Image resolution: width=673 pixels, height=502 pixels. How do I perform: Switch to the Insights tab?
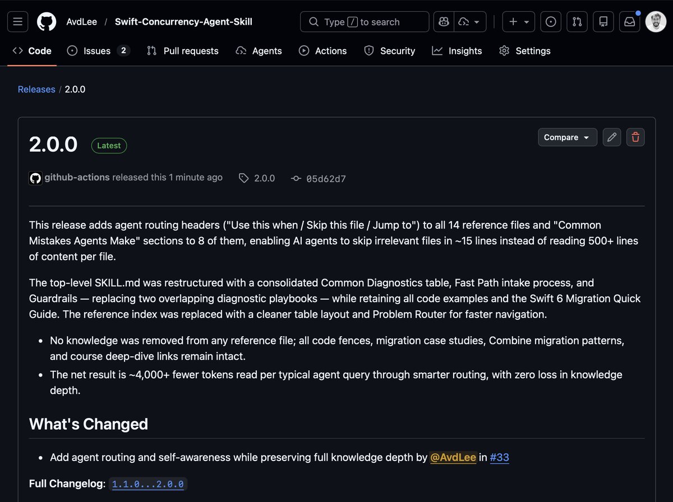pyautogui.click(x=457, y=51)
